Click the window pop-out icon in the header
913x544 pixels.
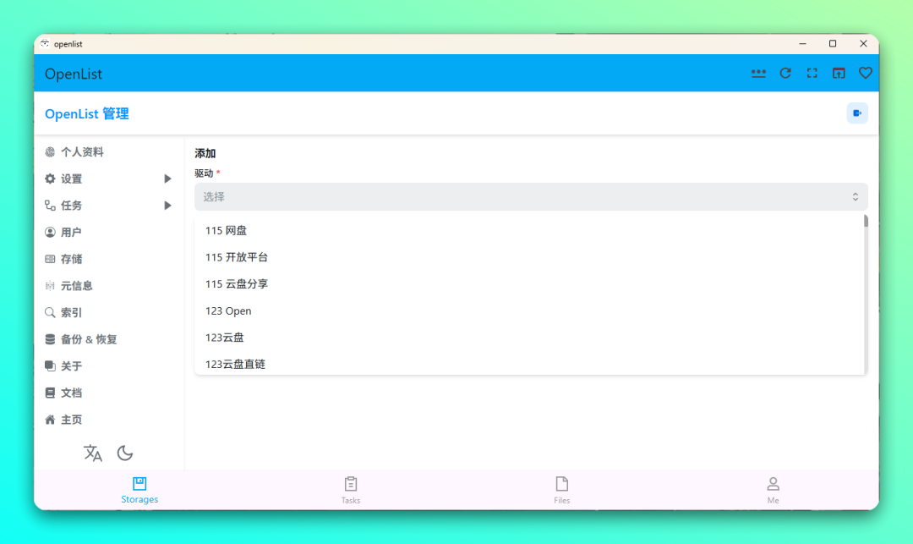(x=839, y=74)
